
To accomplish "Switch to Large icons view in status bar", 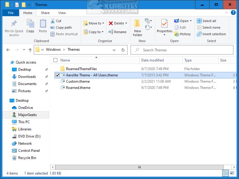I will pos(232,173).
